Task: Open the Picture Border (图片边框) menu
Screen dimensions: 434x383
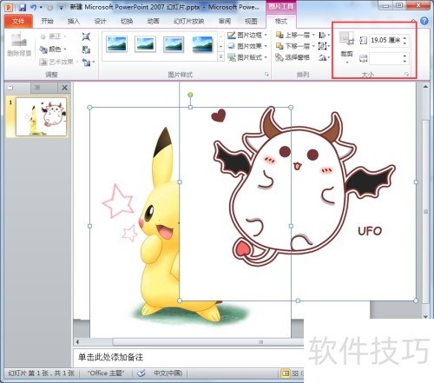Action: pyautogui.click(x=247, y=35)
